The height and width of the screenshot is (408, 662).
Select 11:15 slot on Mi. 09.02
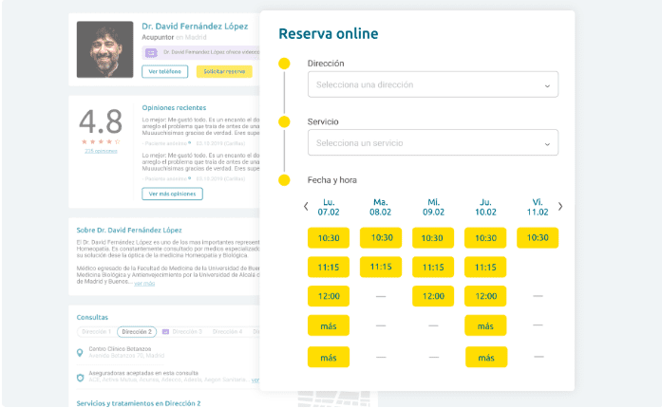click(x=433, y=267)
